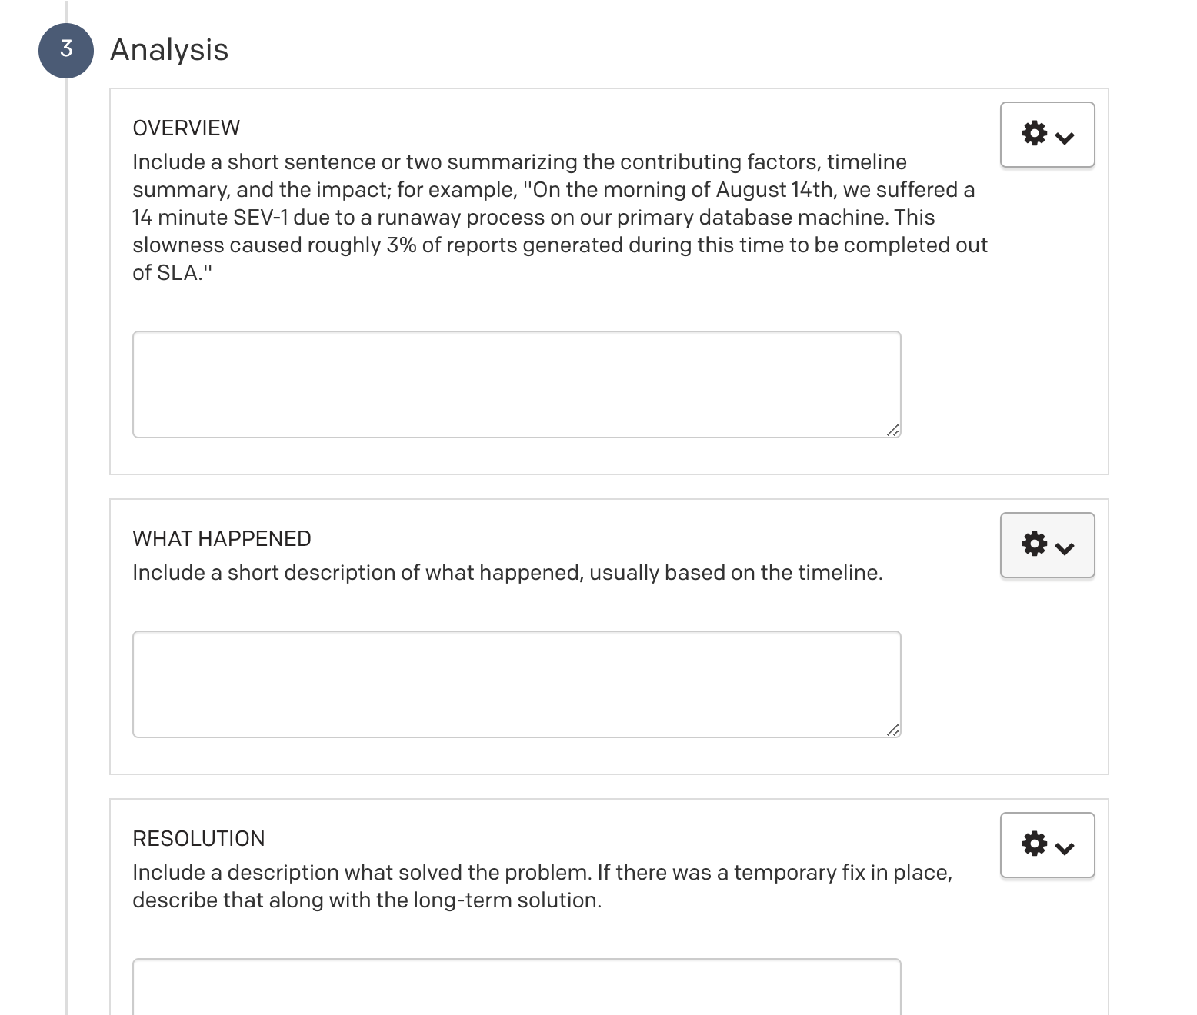Focus the Overview text area
1197x1015 pixels.
click(x=516, y=384)
